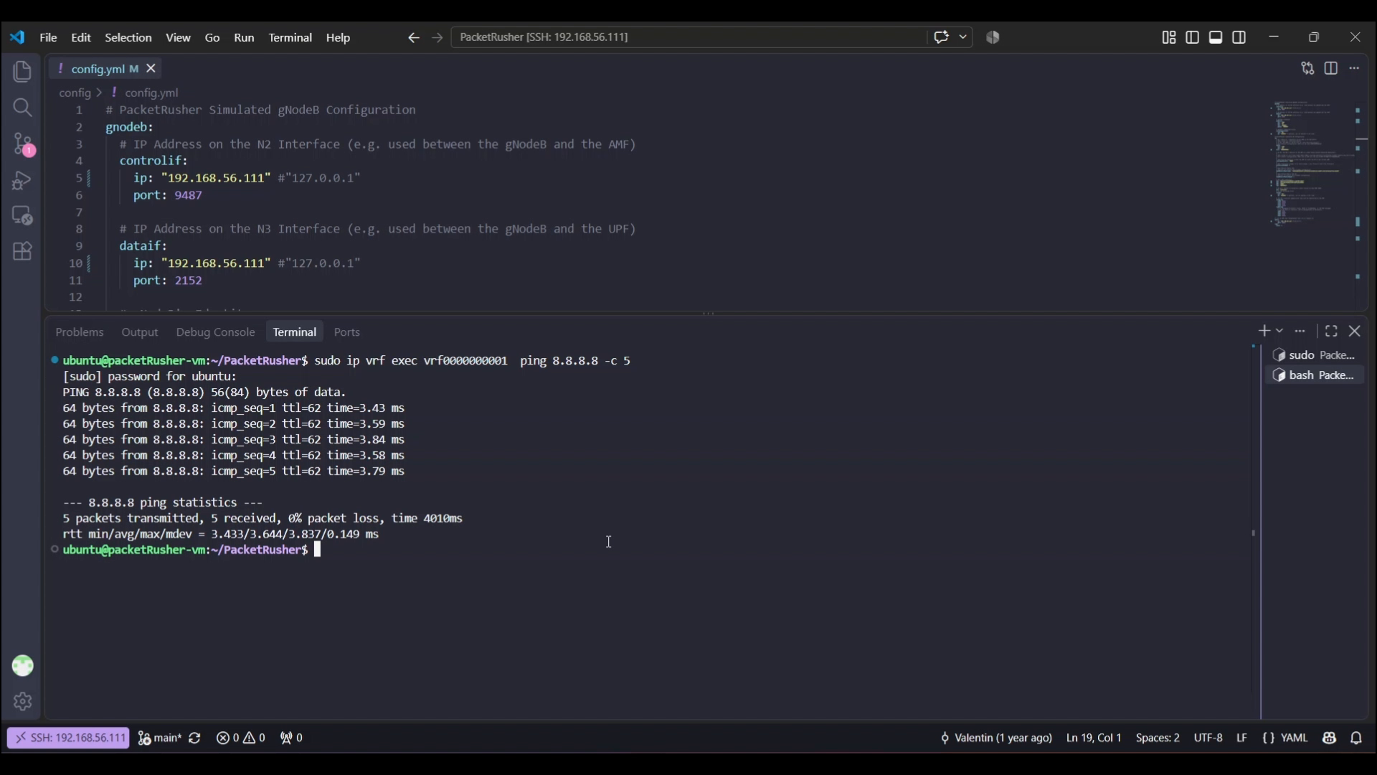Viewport: 1377px width, 775px height.
Task: Open Extensions view
Action: pos(22,252)
